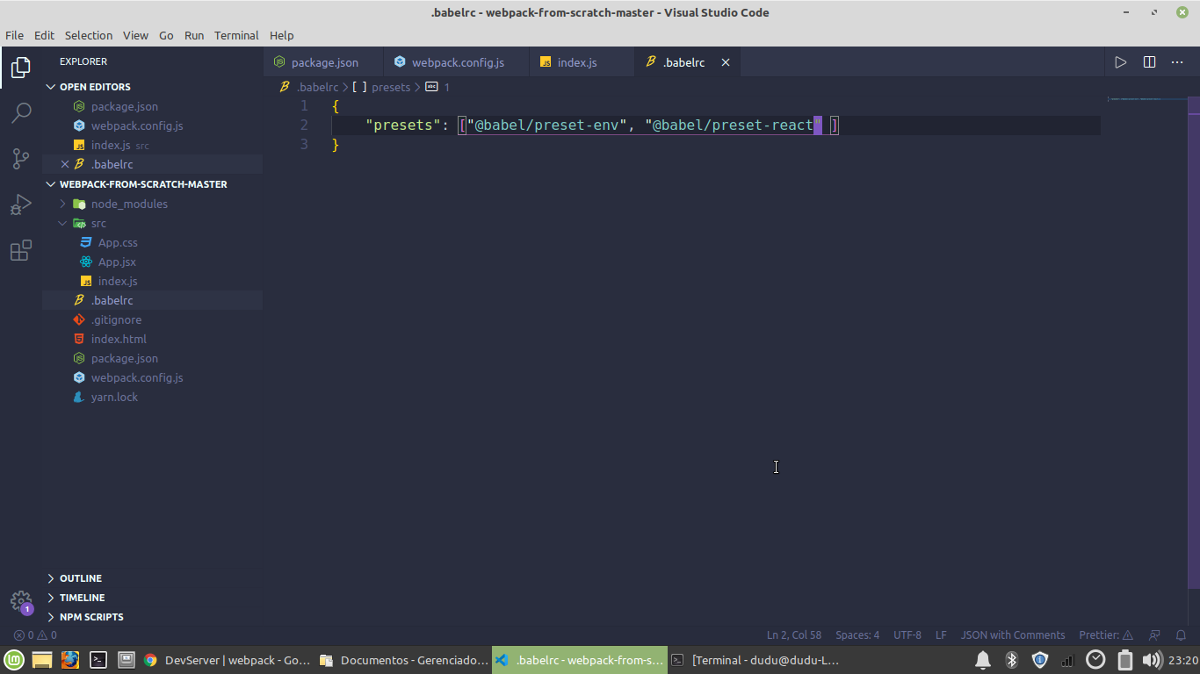Screen dimensions: 1200x674
Task: Click the .babelrc breadcrumb item
Action: [x=316, y=87]
